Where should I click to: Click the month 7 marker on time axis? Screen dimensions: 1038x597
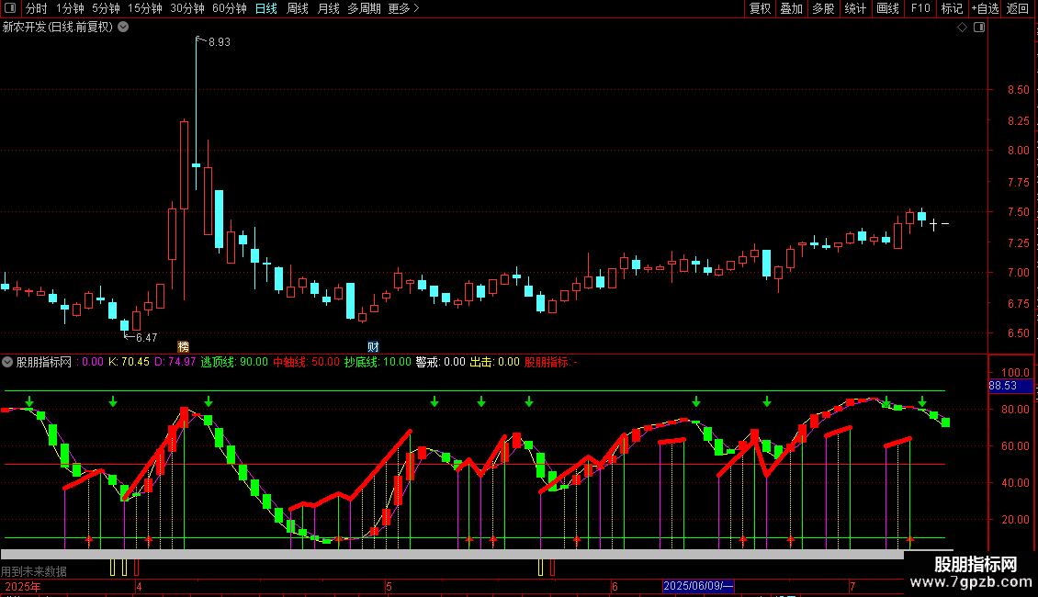pos(852,586)
